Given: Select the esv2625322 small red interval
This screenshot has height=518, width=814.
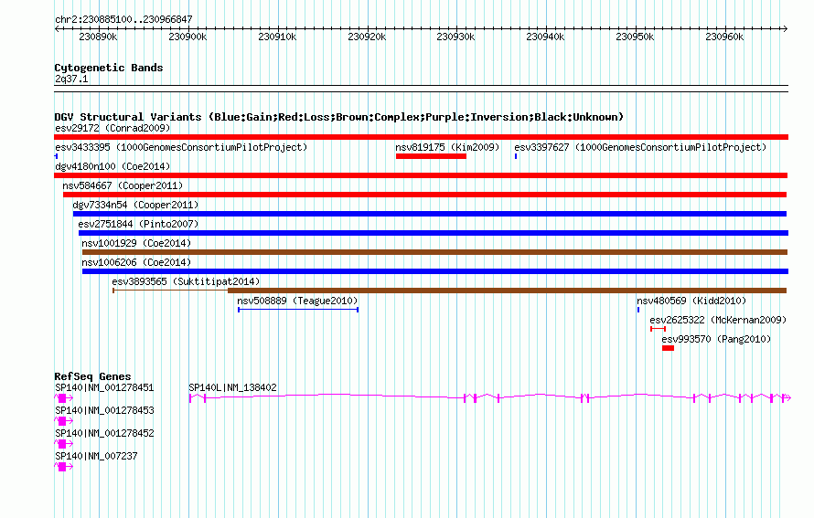Looking at the screenshot, I should point(658,329).
